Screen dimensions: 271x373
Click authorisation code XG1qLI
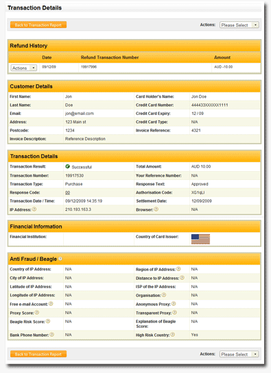tap(198, 192)
